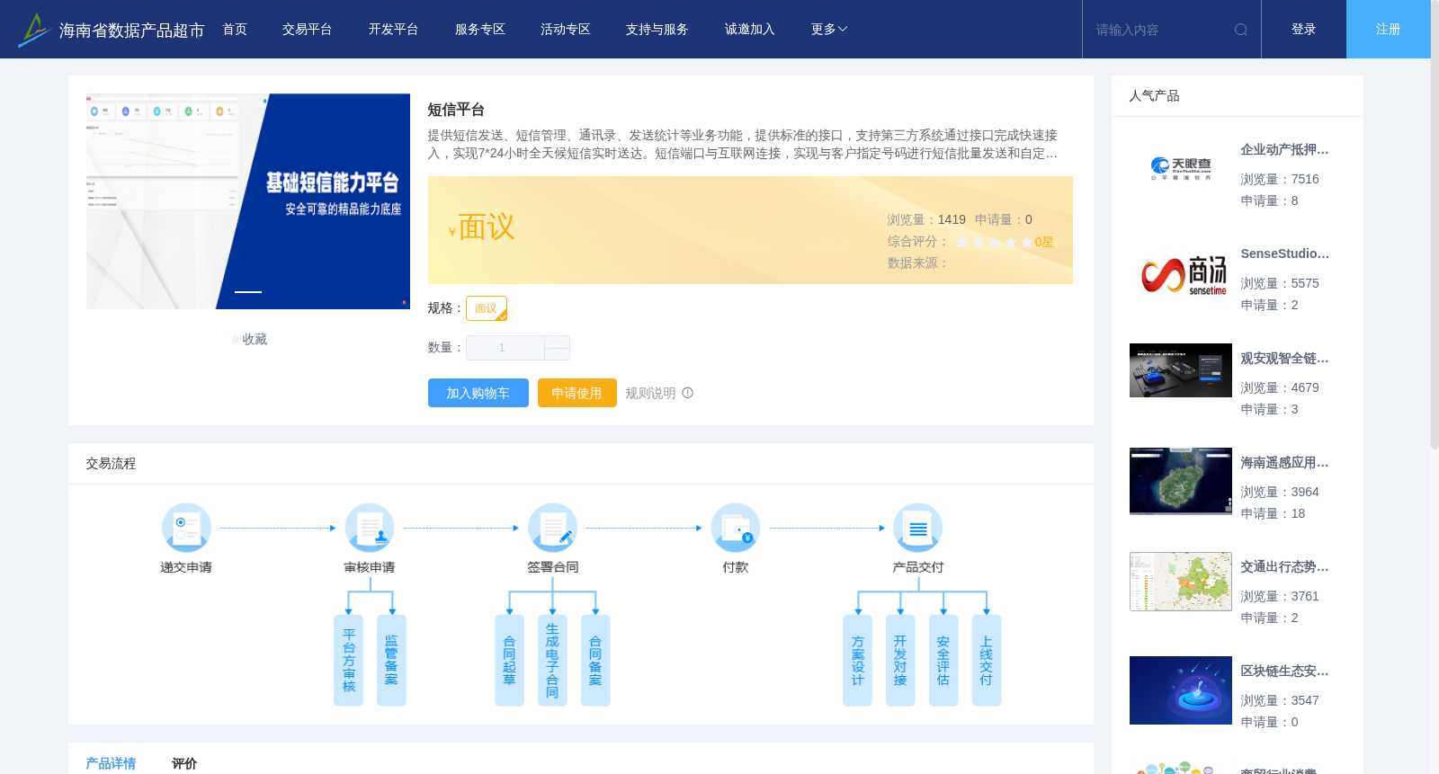This screenshot has height=774, width=1439.
Task: Open the 支持与服务 menu item
Action: click(x=657, y=30)
